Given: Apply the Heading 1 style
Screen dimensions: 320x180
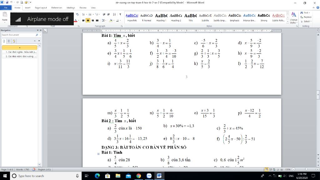Looking at the screenshot, I should pos(161,17).
